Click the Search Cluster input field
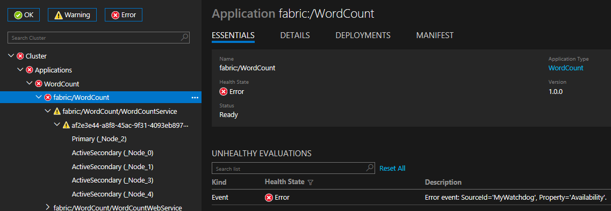This screenshot has width=611, height=211. (98, 38)
